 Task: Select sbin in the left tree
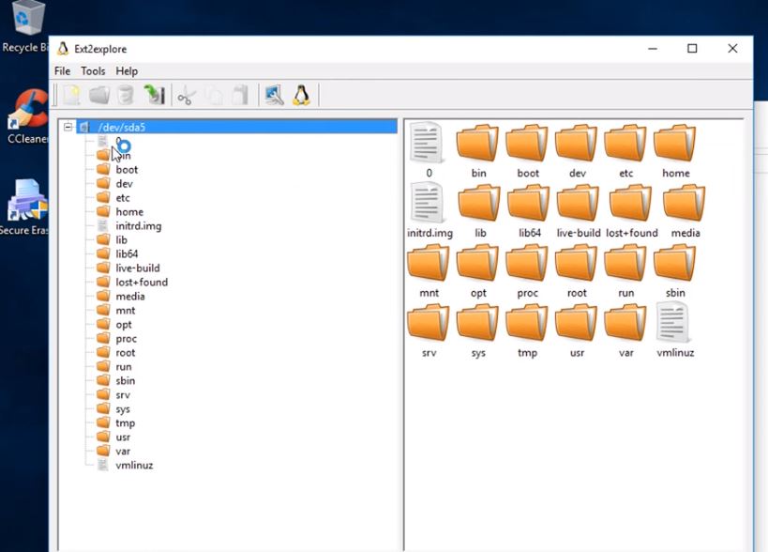point(125,381)
